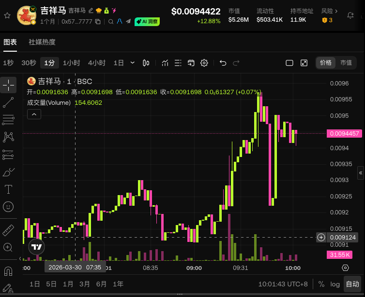Collapse the left drawing toolbar arrow
Screen dimensions: 365x297
coord(20,258)
